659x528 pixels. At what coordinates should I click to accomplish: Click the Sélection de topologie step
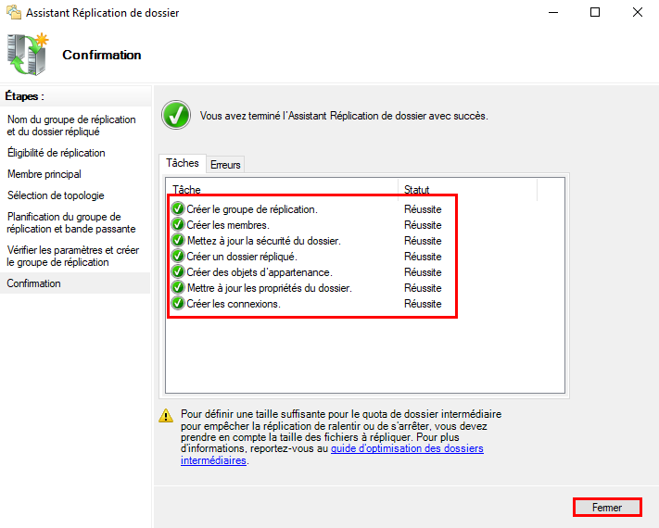point(56,195)
